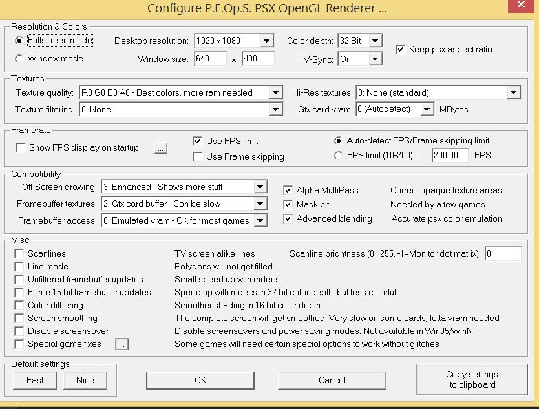The height and width of the screenshot is (409, 539).
Task: Click 'Smoother shading in 16 bit color depth' text
Action: click(248, 306)
